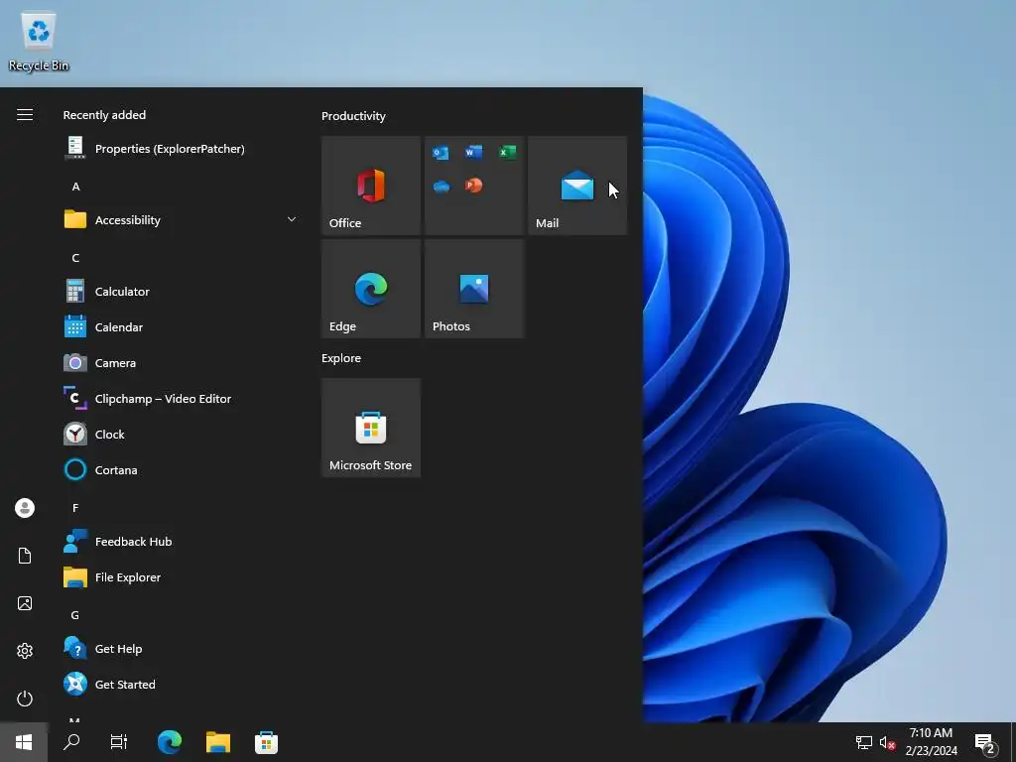1016x762 pixels.
Task: Open the Get Help app
Action: (182, 649)
